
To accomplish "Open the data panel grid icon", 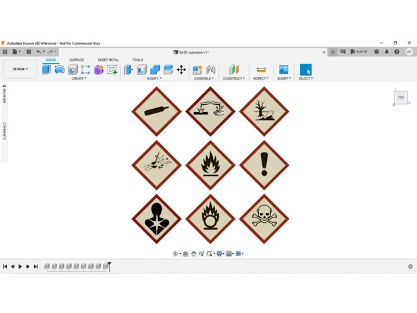I will [x=5, y=52].
